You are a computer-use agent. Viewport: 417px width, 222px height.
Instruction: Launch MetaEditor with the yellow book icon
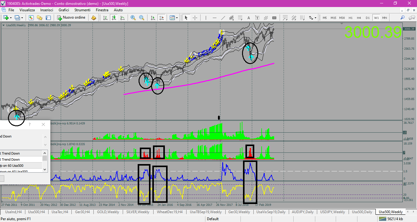(x=94, y=18)
